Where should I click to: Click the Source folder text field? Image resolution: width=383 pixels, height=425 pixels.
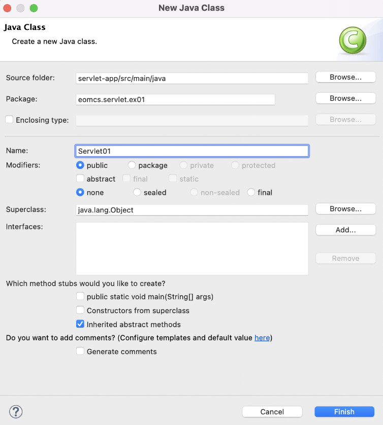tap(192, 78)
